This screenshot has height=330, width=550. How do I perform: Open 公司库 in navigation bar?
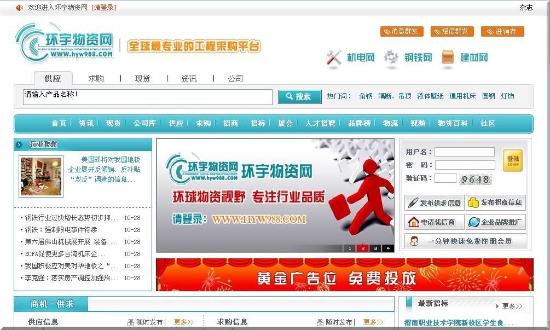pos(144,123)
